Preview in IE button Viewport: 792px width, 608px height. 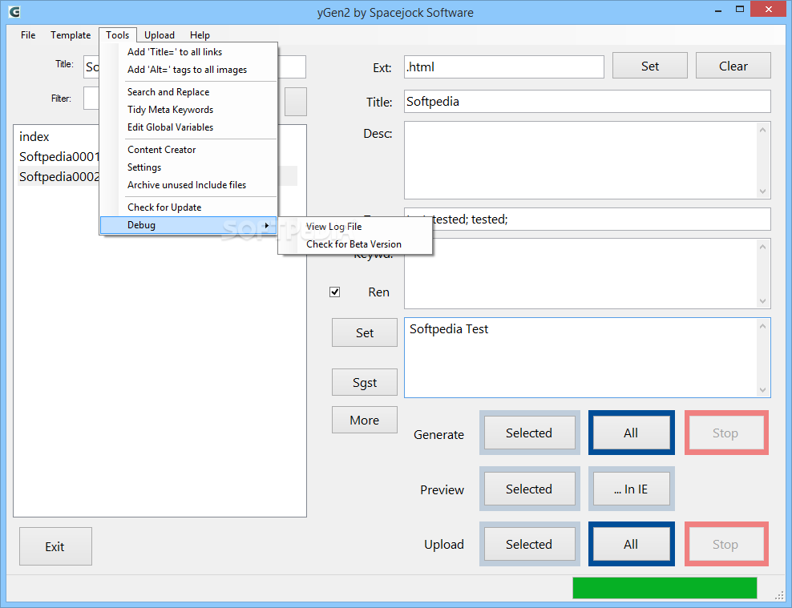pyautogui.click(x=631, y=489)
